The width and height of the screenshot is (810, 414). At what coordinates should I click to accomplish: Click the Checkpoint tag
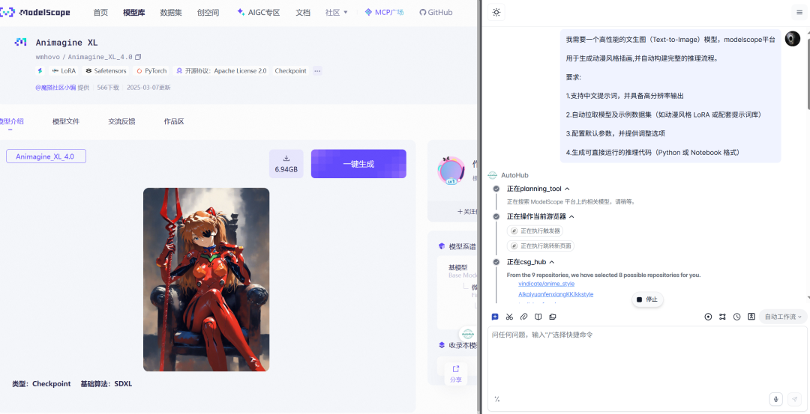pos(290,70)
